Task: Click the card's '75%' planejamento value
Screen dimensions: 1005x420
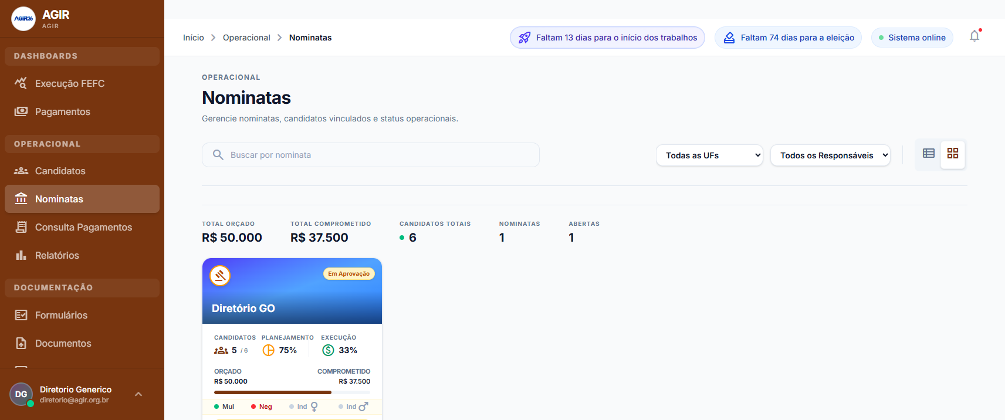Action: coord(288,350)
